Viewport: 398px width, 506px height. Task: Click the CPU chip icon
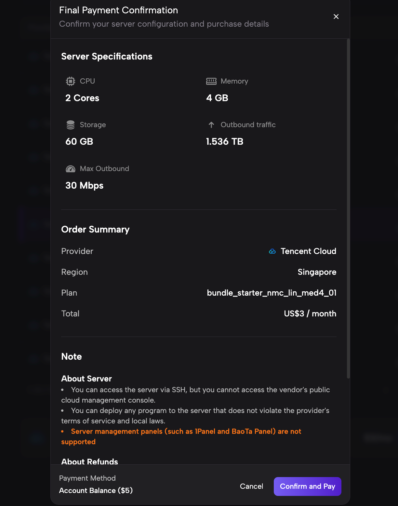coord(70,81)
